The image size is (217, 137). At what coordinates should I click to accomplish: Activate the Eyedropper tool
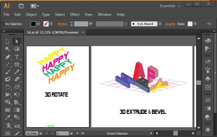pos(8,117)
